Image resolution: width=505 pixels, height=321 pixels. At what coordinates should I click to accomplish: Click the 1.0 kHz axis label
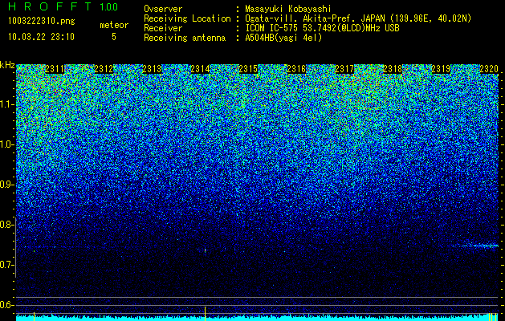(6, 144)
